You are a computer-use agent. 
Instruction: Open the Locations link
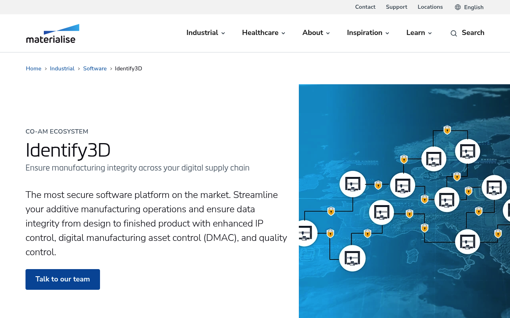point(430,7)
